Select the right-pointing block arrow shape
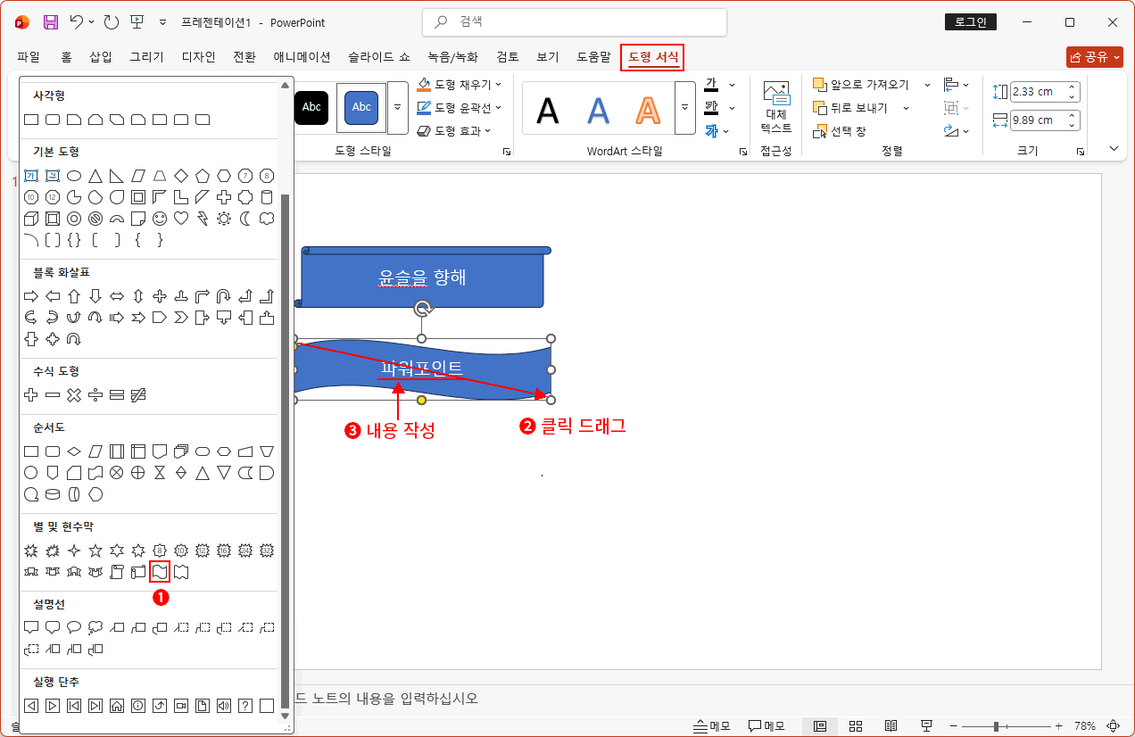The image size is (1135, 737). click(x=30, y=295)
